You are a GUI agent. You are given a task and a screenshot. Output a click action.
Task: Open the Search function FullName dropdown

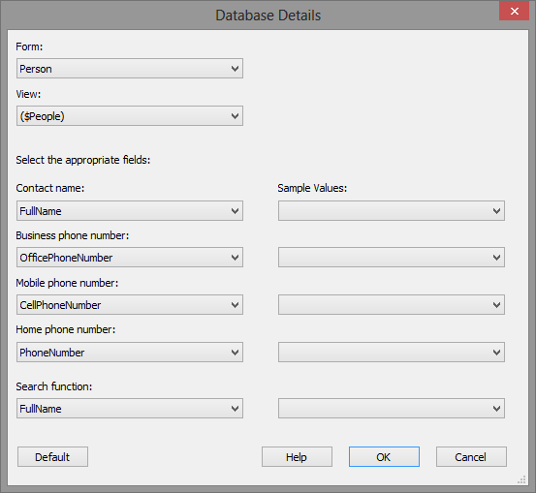pyautogui.click(x=130, y=409)
